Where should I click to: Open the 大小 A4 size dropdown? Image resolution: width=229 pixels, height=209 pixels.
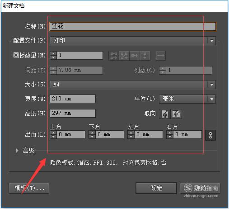[133, 85]
